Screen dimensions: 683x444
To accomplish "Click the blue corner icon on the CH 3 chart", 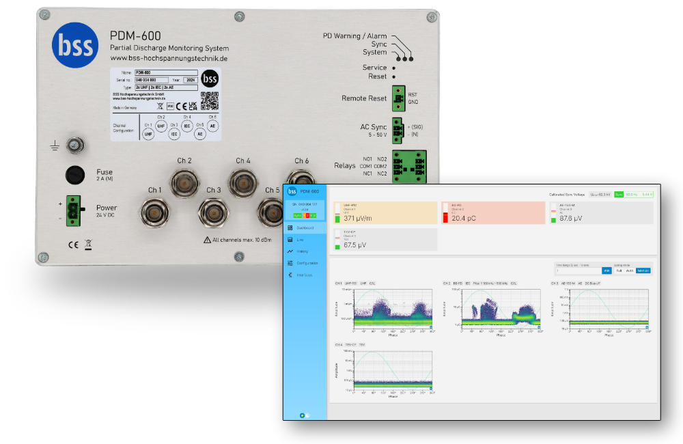I will tap(647, 327).
